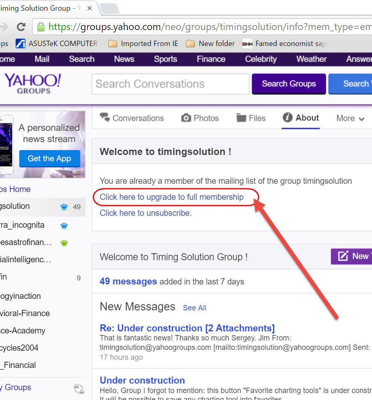The image size is (372, 400).
Task: Open the Files tab
Action: [251, 118]
